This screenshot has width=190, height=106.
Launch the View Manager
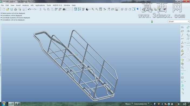click(x=116, y=9)
